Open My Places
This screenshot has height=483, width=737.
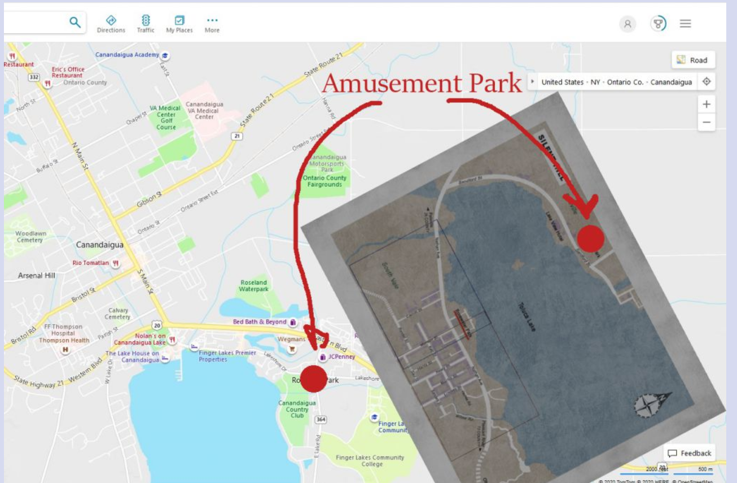[x=179, y=24]
